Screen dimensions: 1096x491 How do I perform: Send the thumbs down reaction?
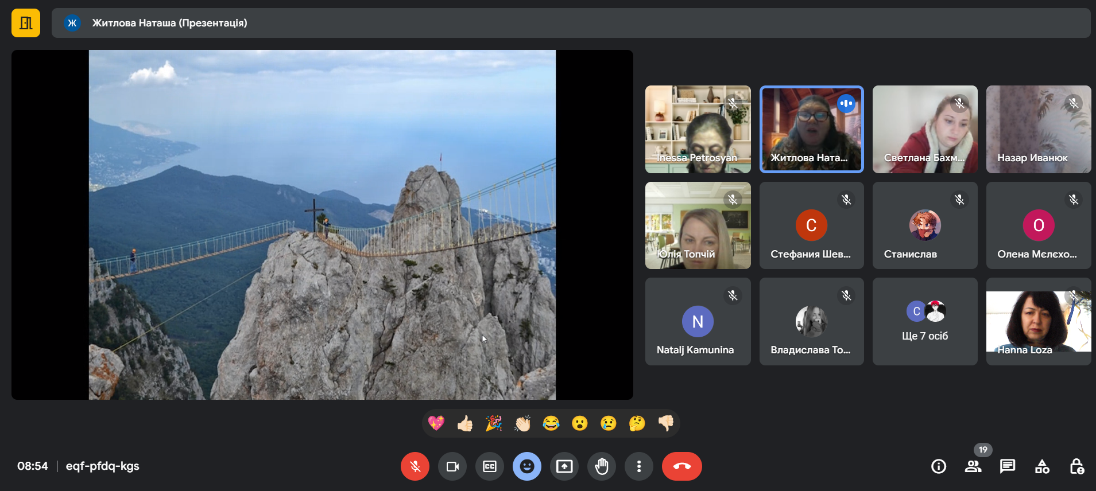click(666, 423)
